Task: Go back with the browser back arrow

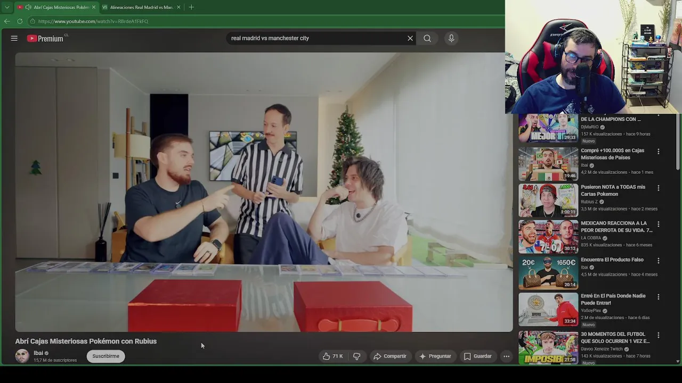Action: tap(7, 21)
